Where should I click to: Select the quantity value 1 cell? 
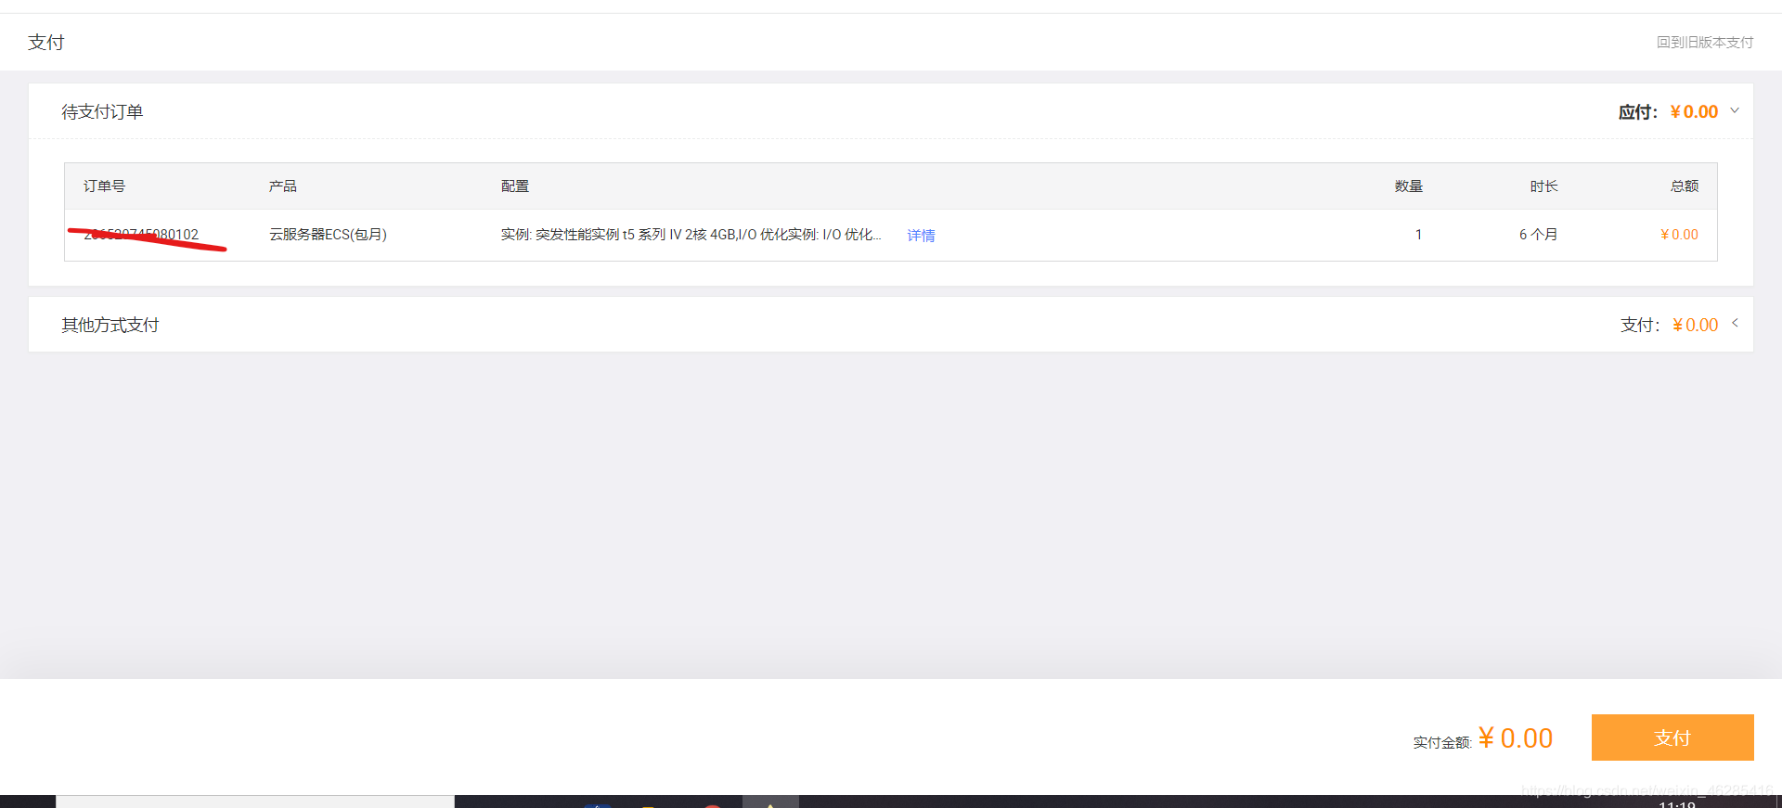coord(1418,234)
